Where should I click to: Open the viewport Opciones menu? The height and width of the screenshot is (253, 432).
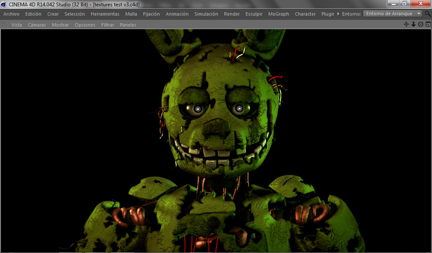tap(85, 25)
